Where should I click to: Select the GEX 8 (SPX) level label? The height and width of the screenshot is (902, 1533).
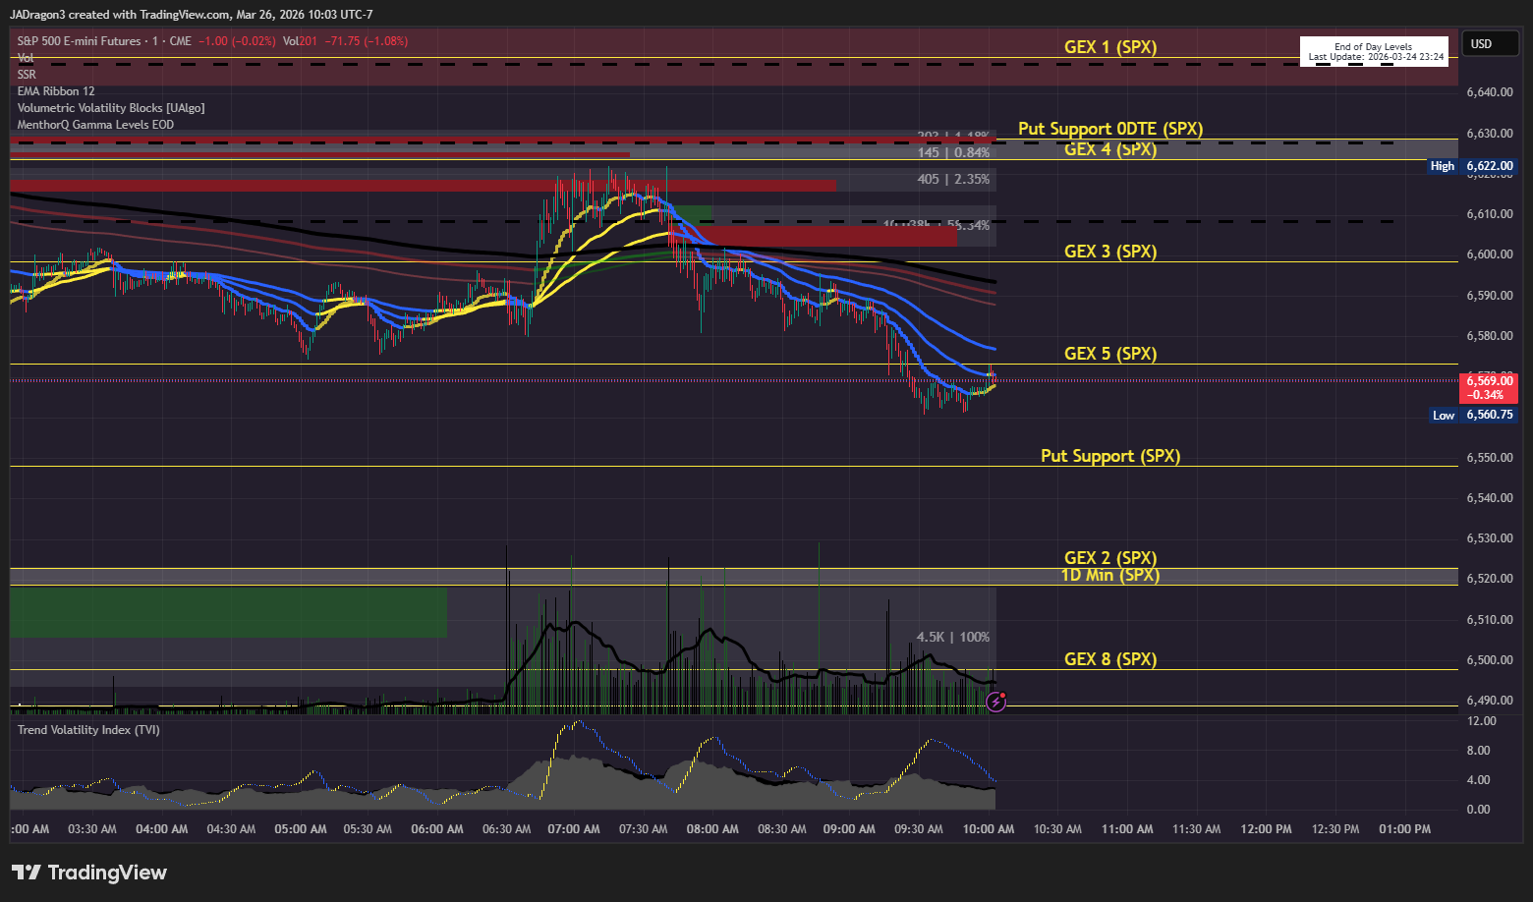coord(1110,659)
